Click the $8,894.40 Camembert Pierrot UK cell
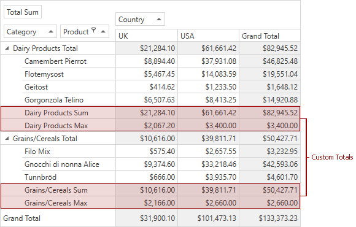The width and height of the screenshot is (356, 227). coord(147,61)
